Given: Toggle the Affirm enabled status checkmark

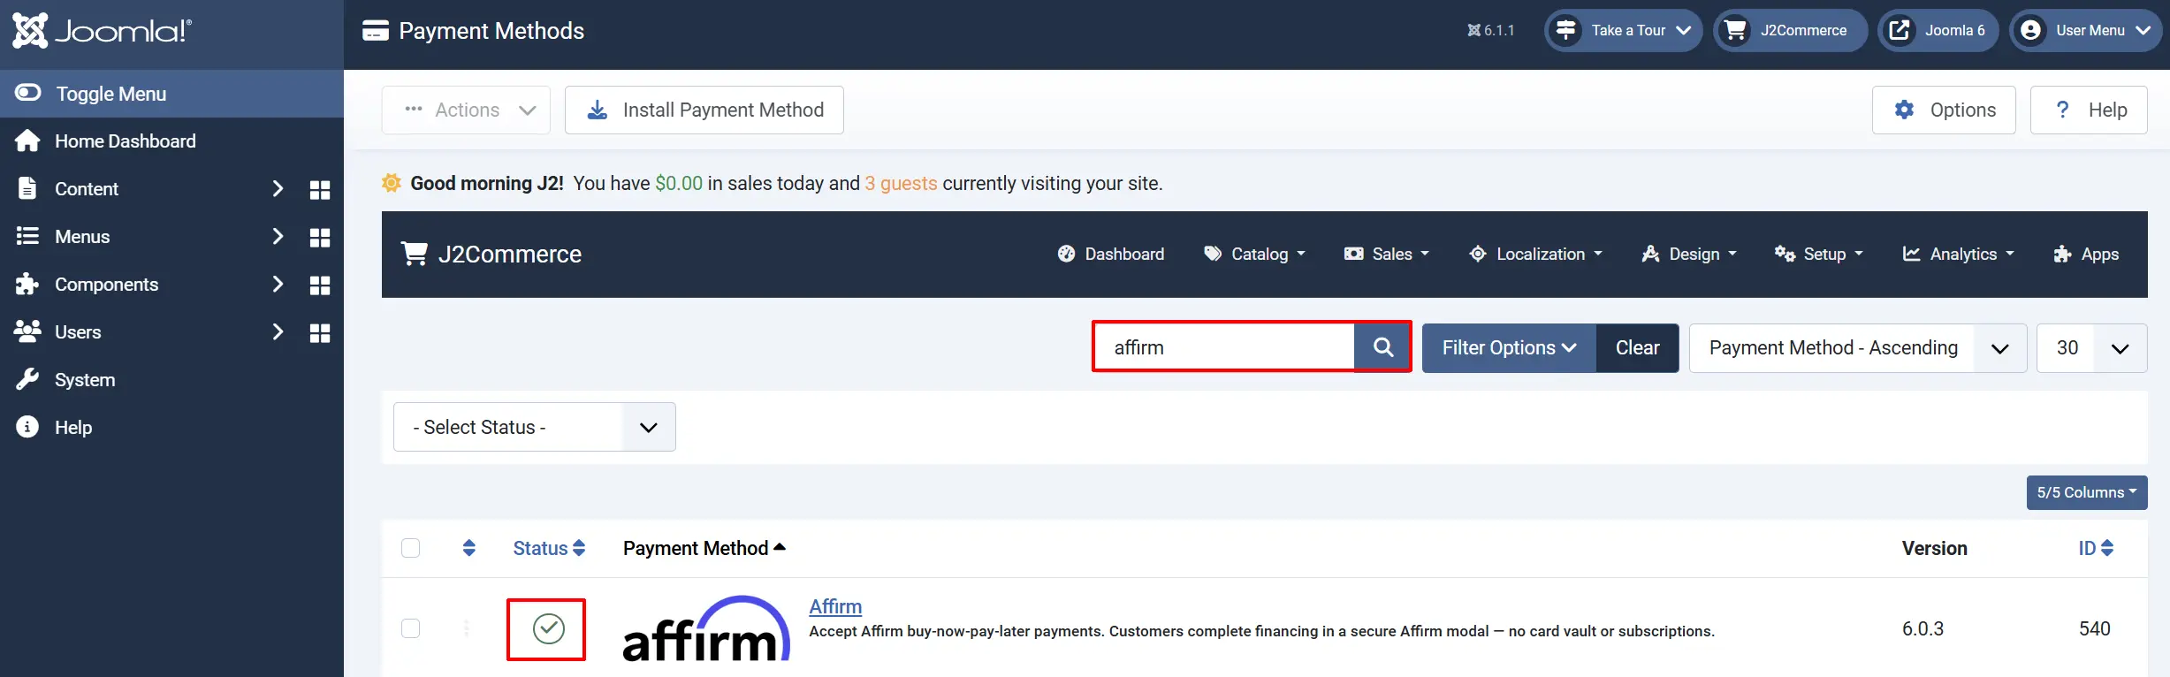Looking at the screenshot, I should (548, 628).
